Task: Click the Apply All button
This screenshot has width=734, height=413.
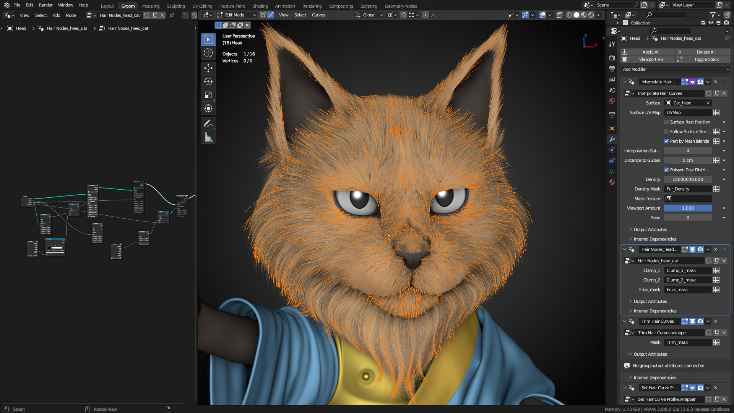Action: pos(650,52)
